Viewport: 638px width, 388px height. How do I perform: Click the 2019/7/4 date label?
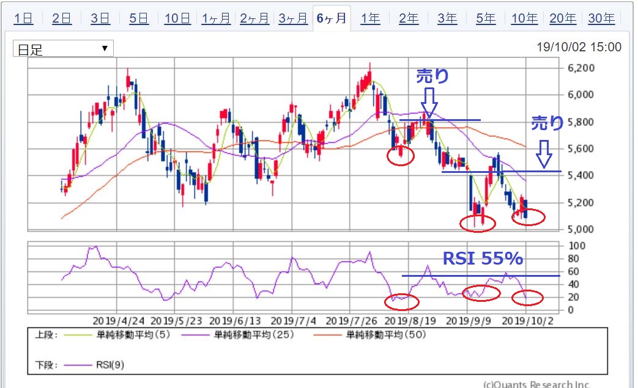(x=294, y=321)
